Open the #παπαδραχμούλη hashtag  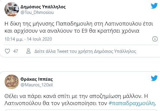coord(132,103)
